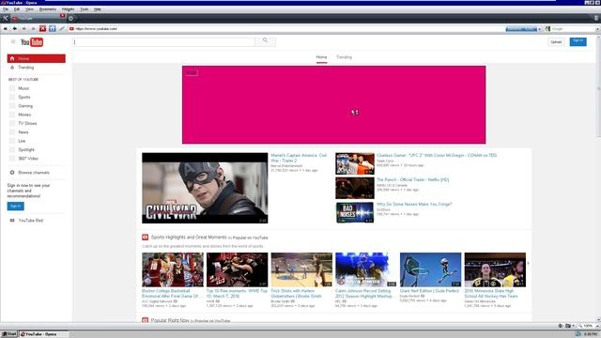Screen dimensions: 601x338
Task: Click the News channel icon
Action: pos(12,132)
